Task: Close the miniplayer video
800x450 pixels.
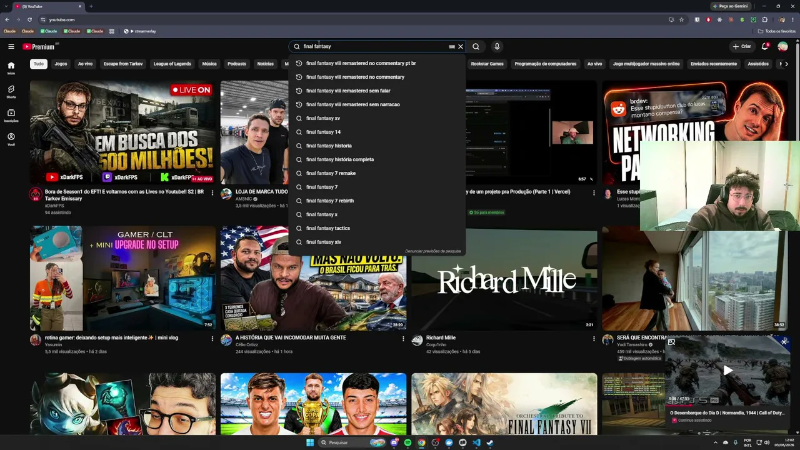Action: click(x=784, y=342)
